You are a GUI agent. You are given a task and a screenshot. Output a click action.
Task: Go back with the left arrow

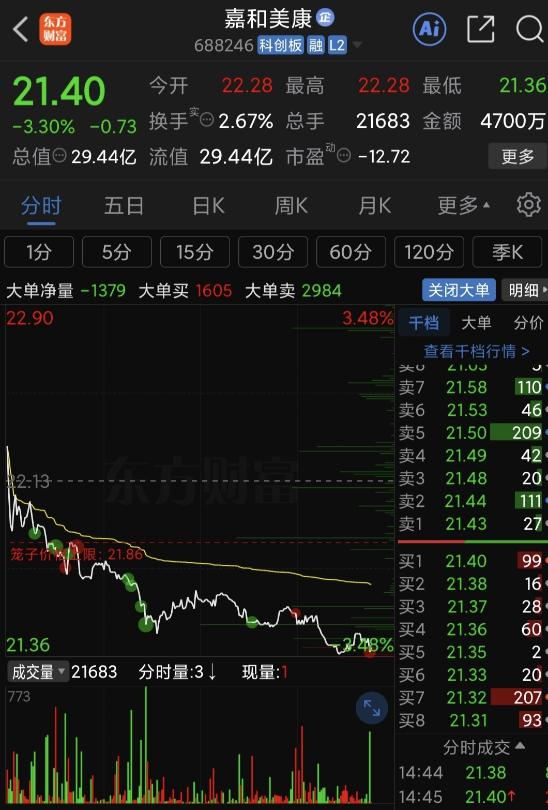21,29
